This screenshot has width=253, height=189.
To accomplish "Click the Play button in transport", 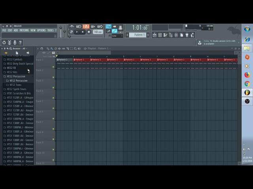I will [77, 32].
